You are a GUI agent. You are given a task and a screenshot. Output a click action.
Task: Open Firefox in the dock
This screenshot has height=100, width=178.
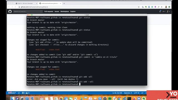pos(134,98)
